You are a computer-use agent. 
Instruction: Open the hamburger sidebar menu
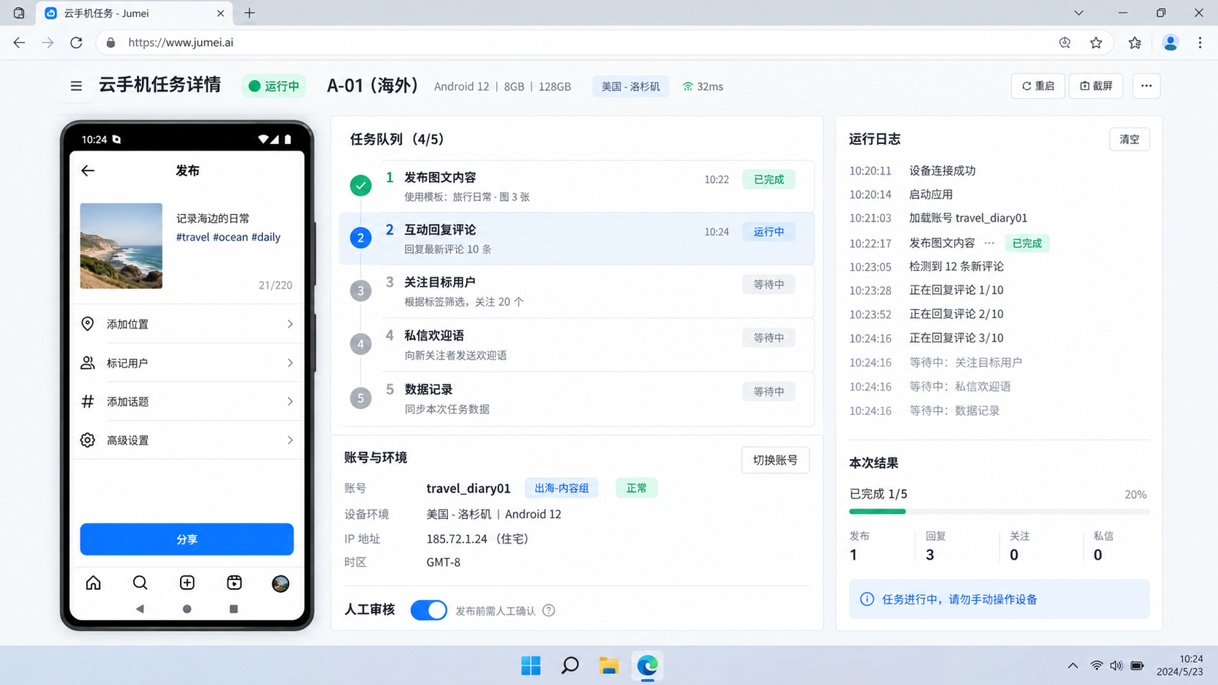(76, 86)
